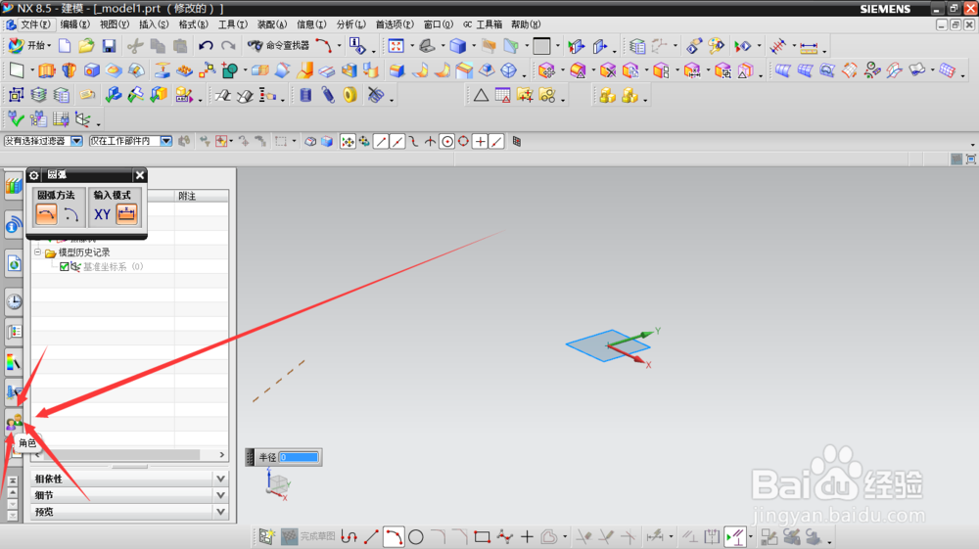
Task: Select the Studio Spline tool
Action: [504, 536]
